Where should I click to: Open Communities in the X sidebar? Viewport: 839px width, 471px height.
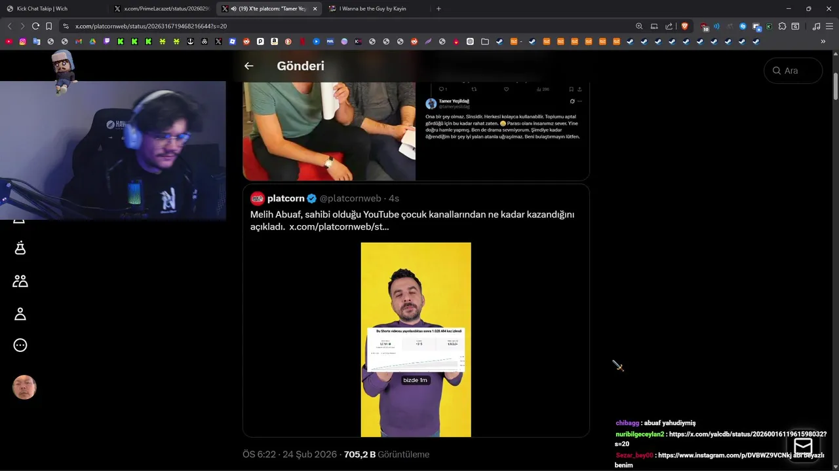(20, 281)
